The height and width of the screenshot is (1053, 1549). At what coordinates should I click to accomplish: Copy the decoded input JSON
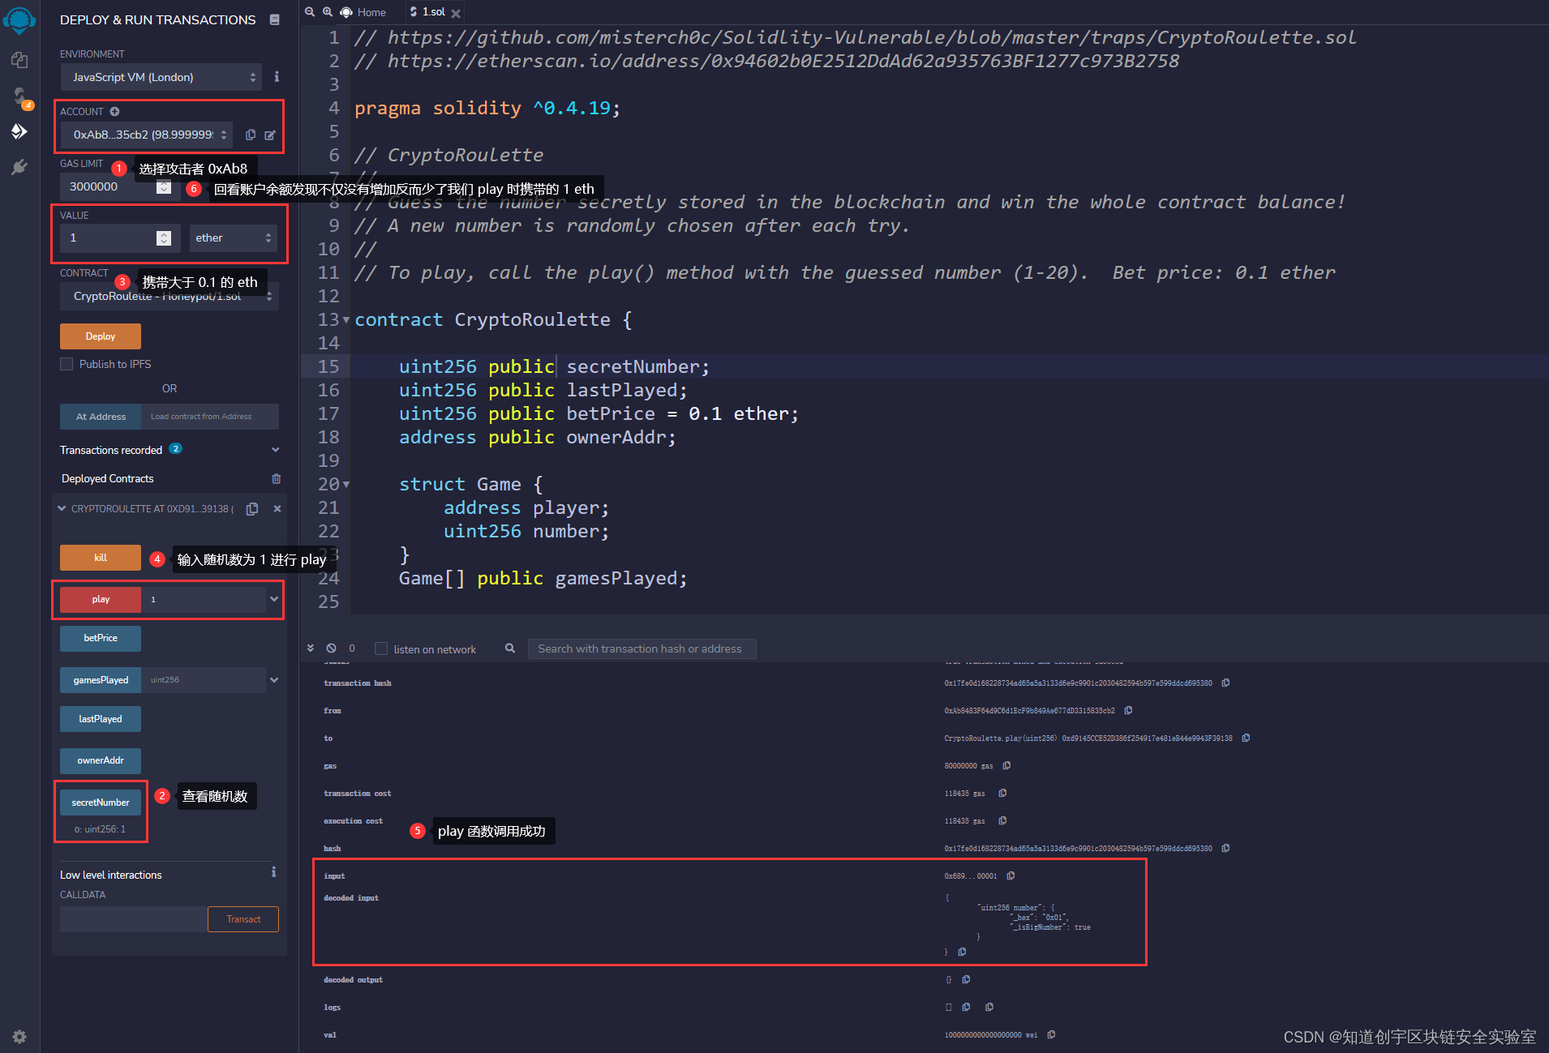(962, 952)
